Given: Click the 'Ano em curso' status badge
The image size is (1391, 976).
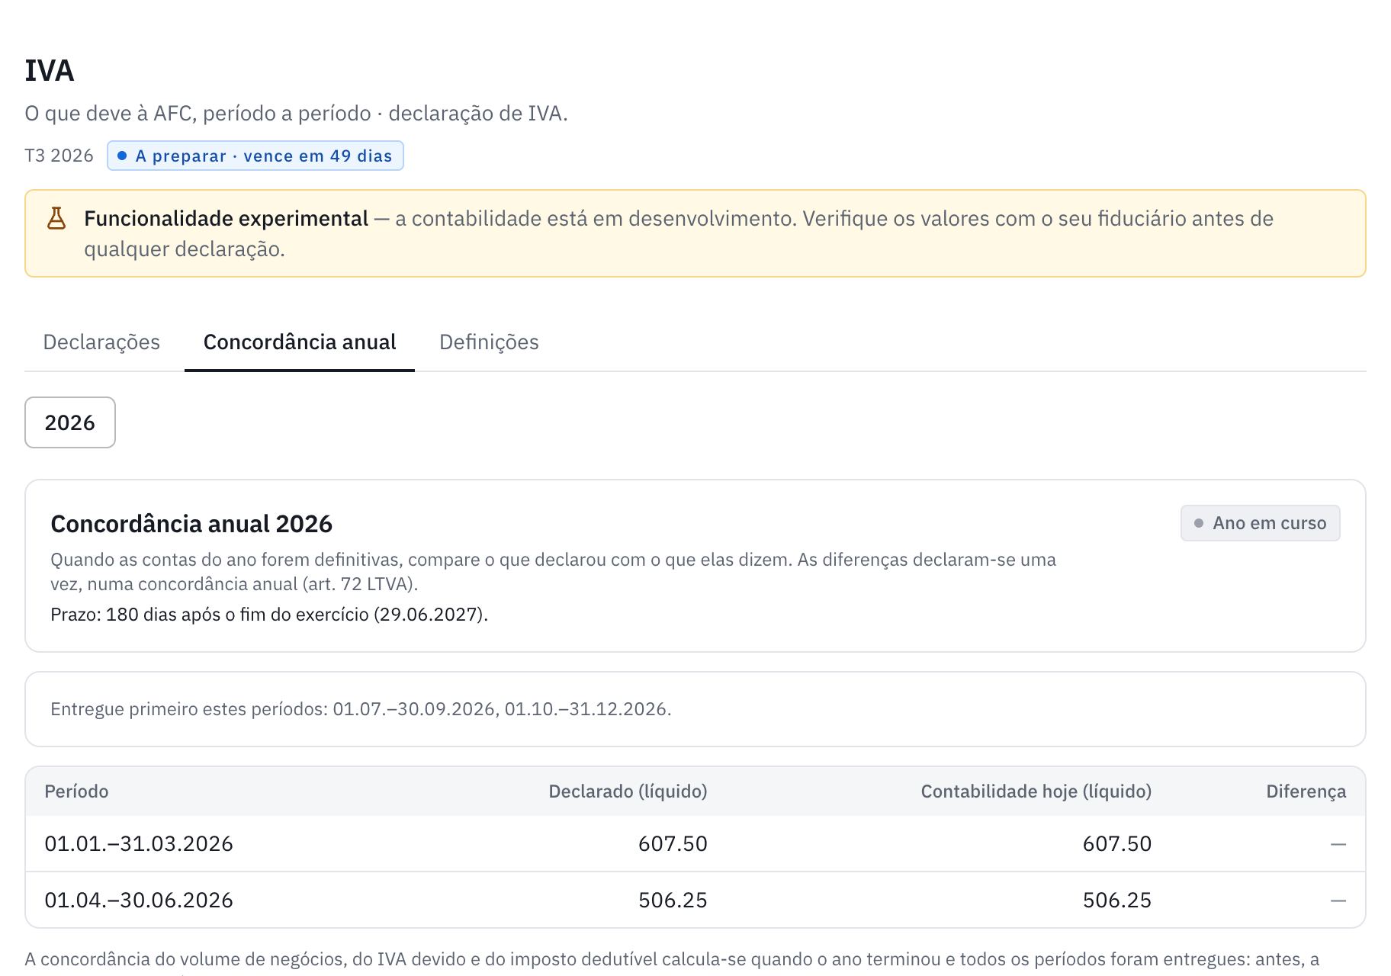Looking at the screenshot, I should point(1260,523).
